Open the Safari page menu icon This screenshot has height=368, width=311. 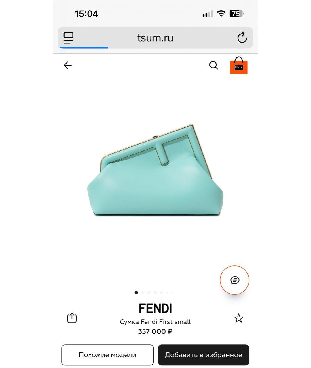click(69, 38)
